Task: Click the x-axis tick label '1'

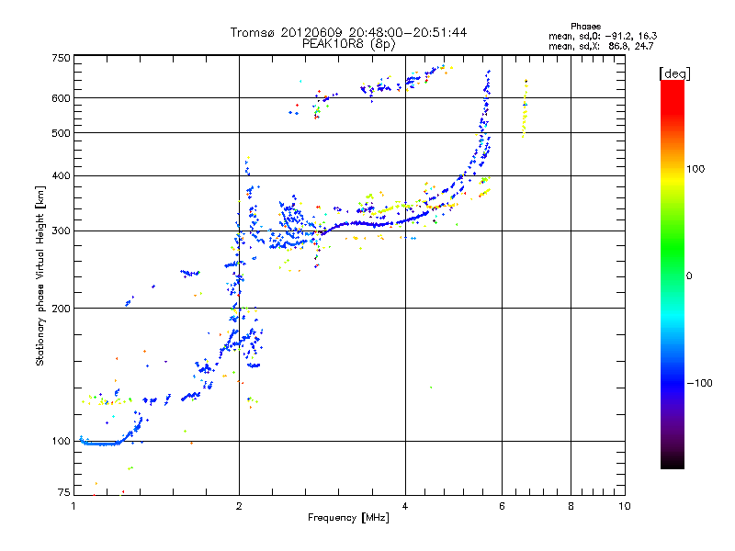Action: pyautogui.click(x=73, y=506)
